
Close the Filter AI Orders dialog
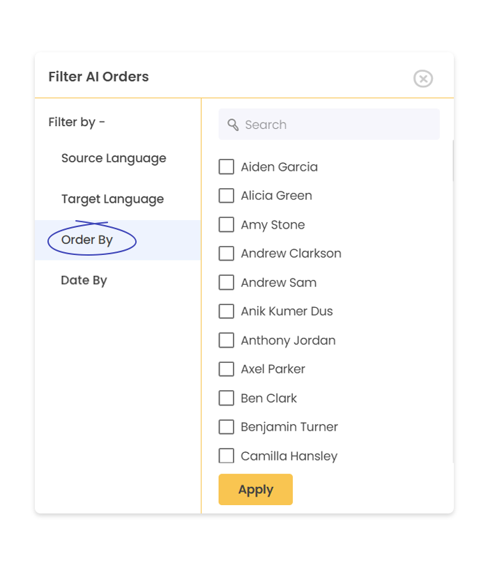pyautogui.click(x=422, y=79)
